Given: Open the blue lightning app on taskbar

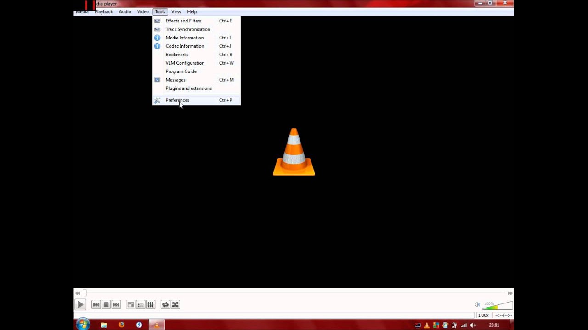Looking at the screenshot, I should (139, 325).
